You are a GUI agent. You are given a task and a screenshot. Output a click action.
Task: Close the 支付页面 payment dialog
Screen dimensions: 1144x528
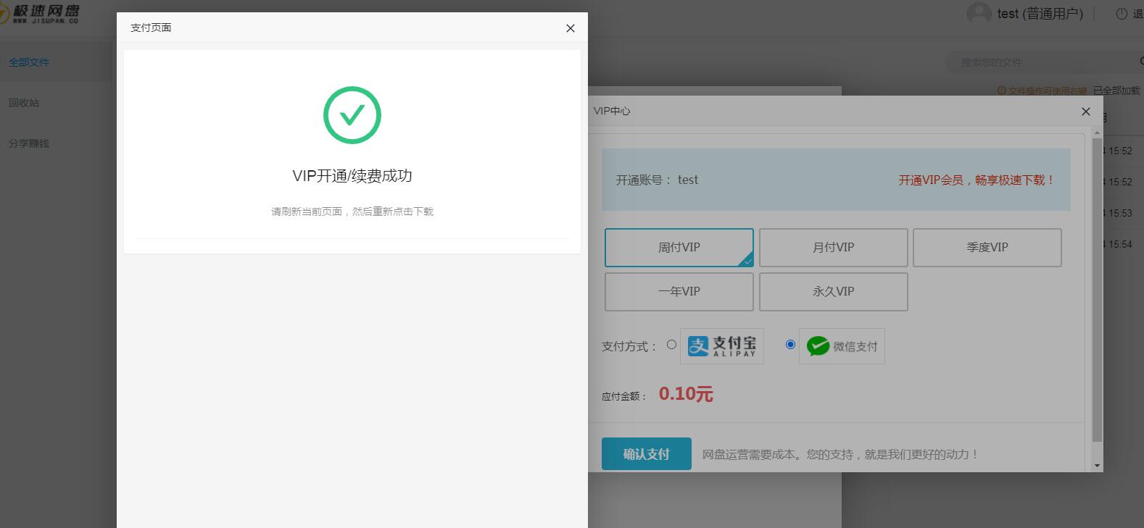click(x=571, y=28)
